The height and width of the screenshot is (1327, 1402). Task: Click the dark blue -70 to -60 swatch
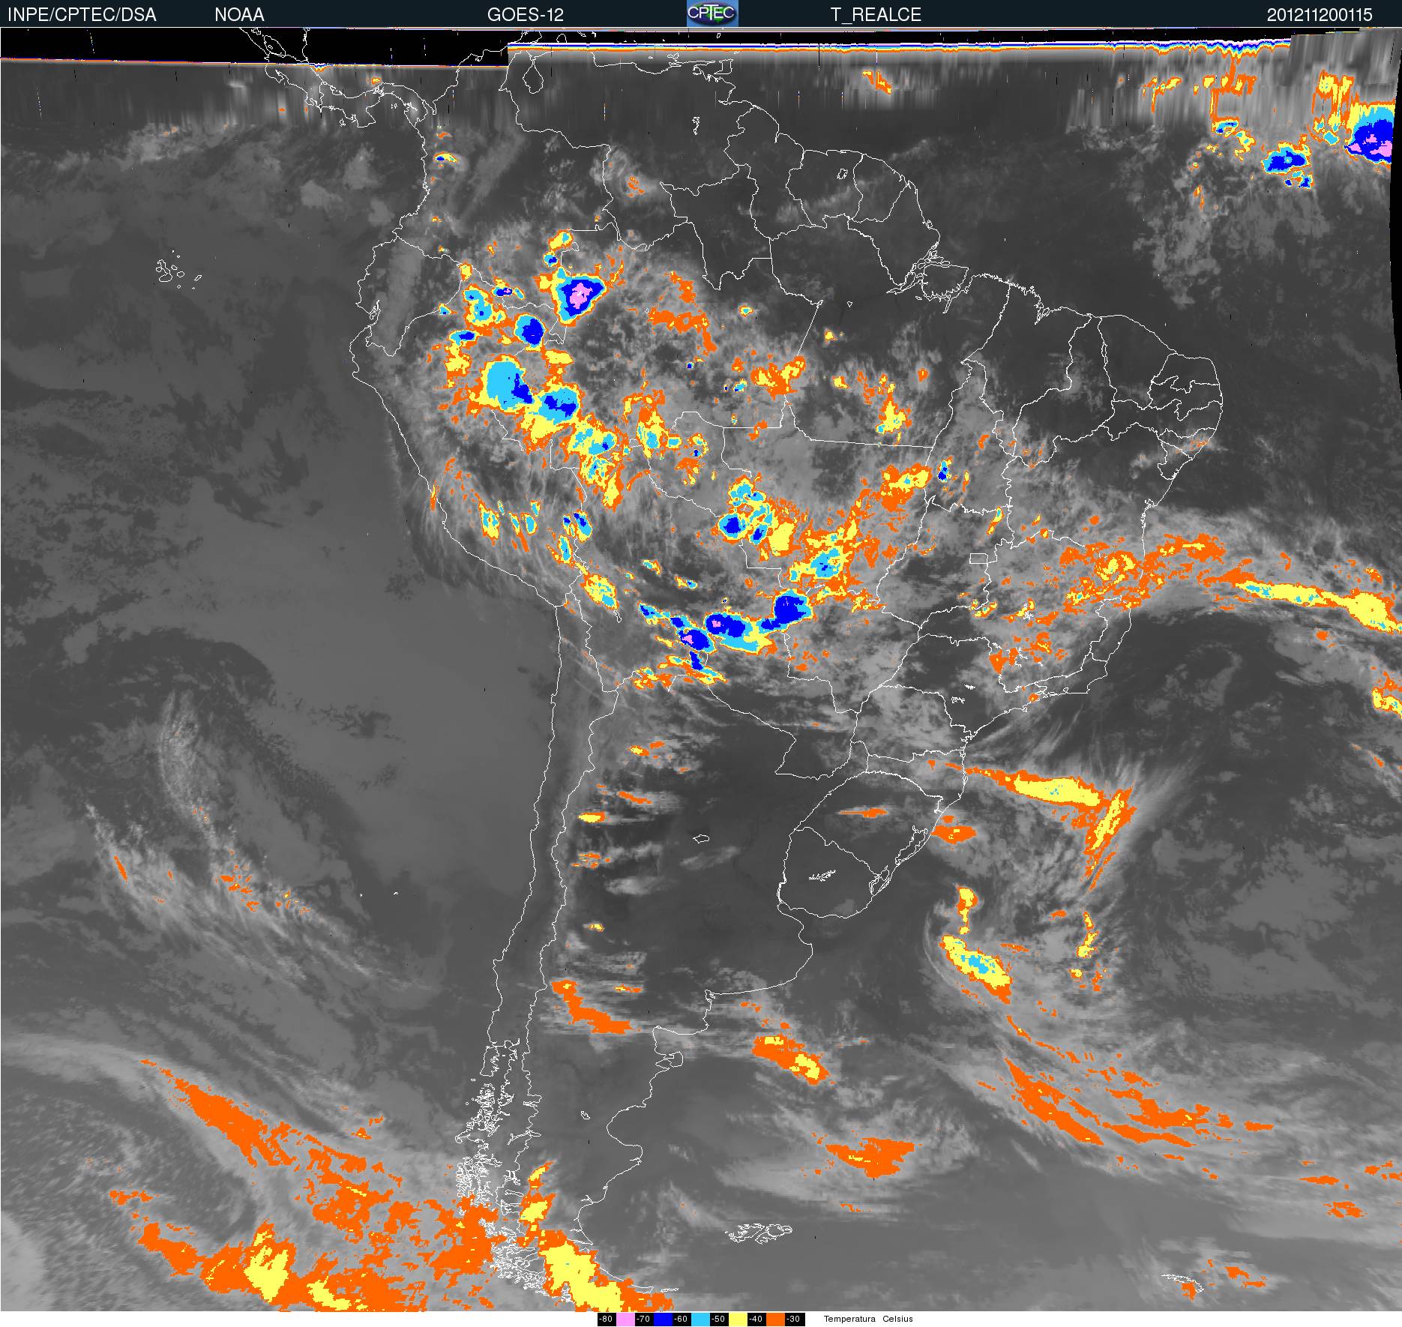pyautogui.click(x=663, y=1320)
